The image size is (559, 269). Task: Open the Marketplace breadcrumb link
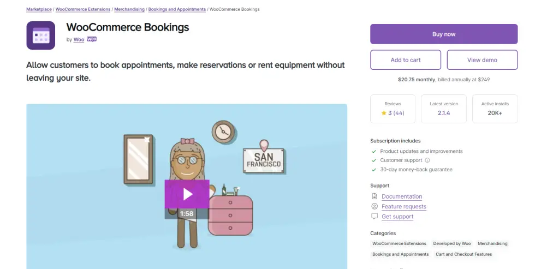39,9
